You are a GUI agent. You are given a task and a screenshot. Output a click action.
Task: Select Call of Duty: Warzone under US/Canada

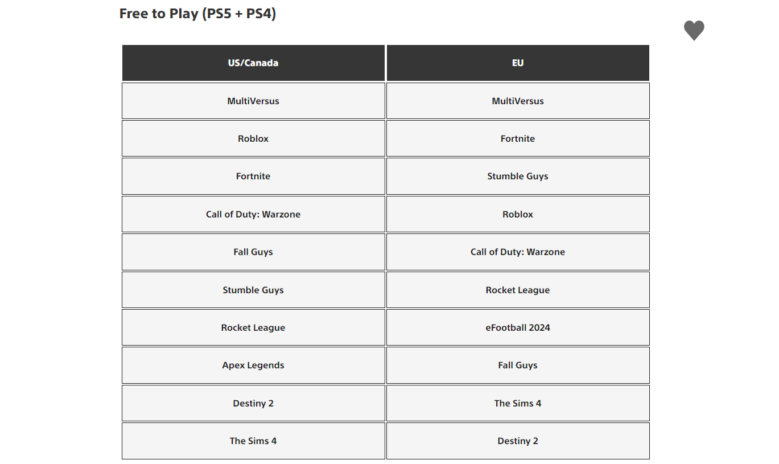pyautogui.click(x=253, y=214)
